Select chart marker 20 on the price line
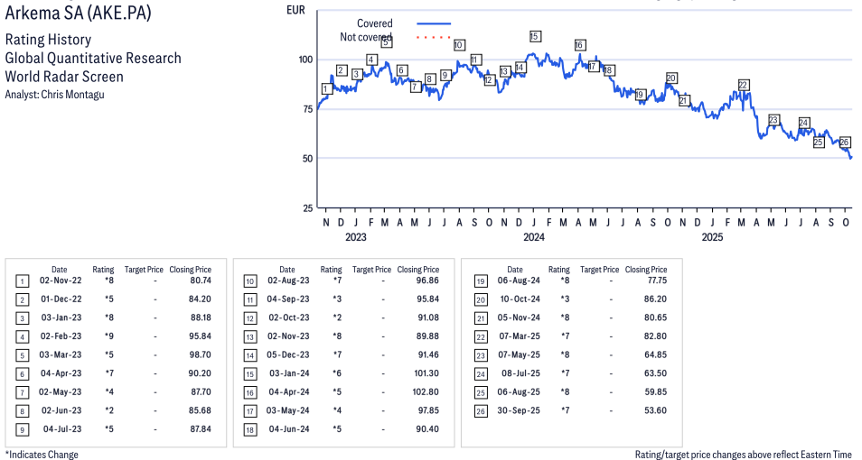The width and height of the screenshot is (862, 460). click(x=671, y=78)
